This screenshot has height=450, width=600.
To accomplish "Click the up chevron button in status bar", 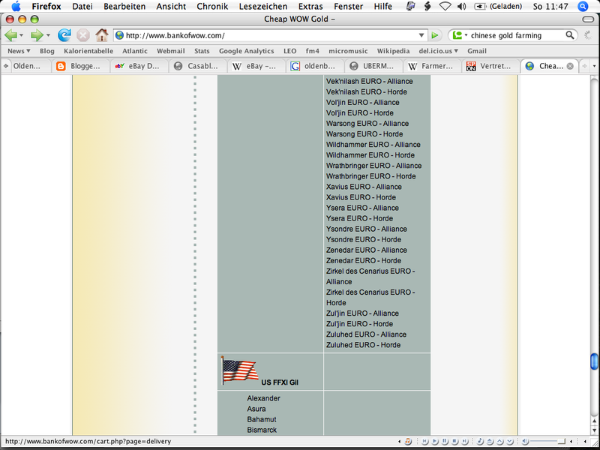I will click(500, 442).
